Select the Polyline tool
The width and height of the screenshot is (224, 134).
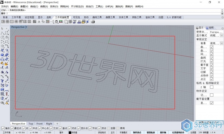(x=2, y=33)
